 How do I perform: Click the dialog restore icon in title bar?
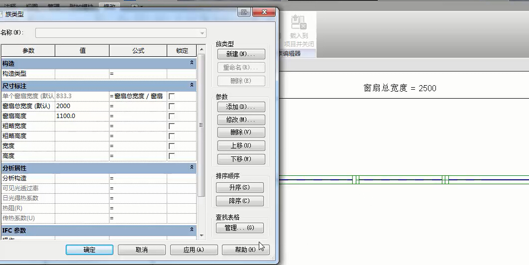pyautogui.click(x=244, y=12)
